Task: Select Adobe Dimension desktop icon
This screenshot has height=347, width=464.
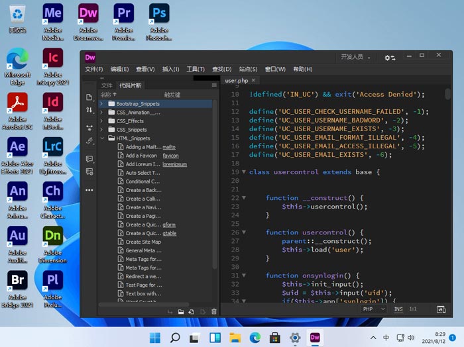Action: tap(52, 245)
